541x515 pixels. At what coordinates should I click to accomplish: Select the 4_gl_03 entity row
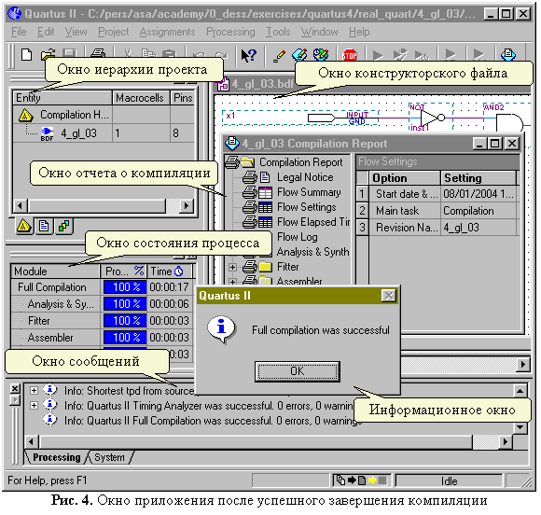click(x=104, y=133)
